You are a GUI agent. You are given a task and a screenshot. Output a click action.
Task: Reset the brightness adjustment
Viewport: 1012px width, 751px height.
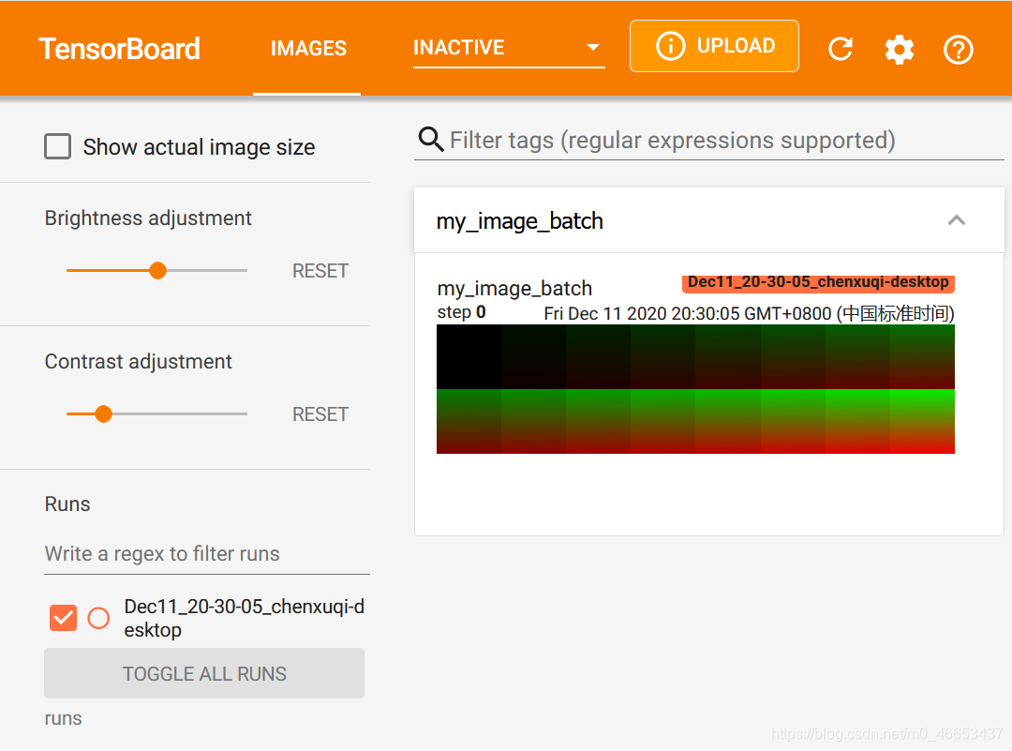(x=320, y=271)
